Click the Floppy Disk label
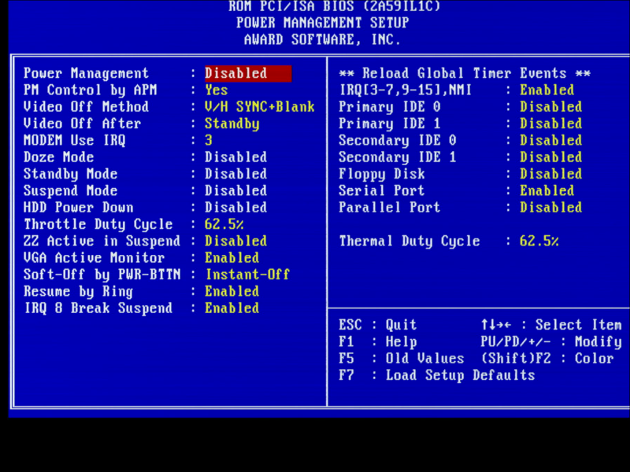This screenshot has height=472, width=630. coord(382,174)
